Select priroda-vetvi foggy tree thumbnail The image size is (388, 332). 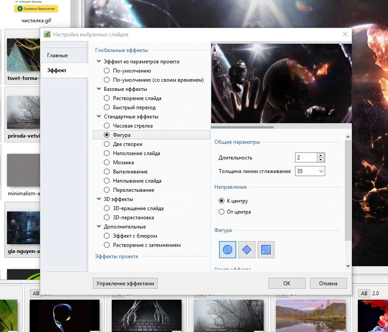(24, 112)
